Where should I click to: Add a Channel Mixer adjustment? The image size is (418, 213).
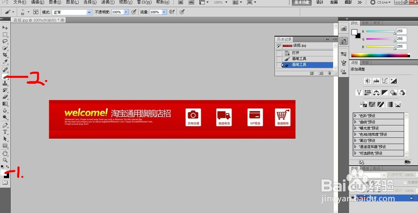tap(402, 93)
